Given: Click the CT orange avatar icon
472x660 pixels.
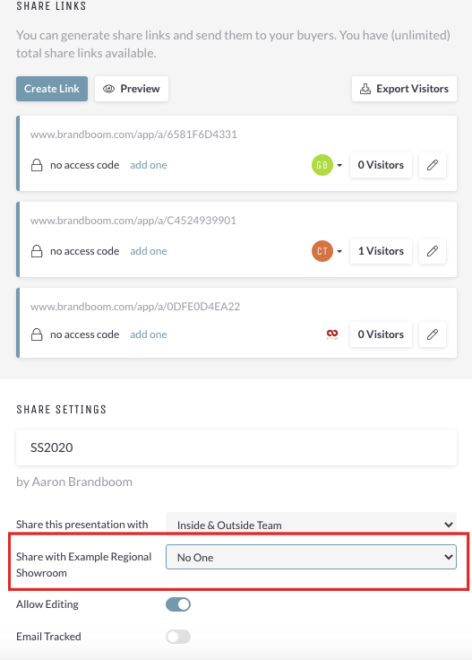Looking at the screenshot, I should pos(322,251).
